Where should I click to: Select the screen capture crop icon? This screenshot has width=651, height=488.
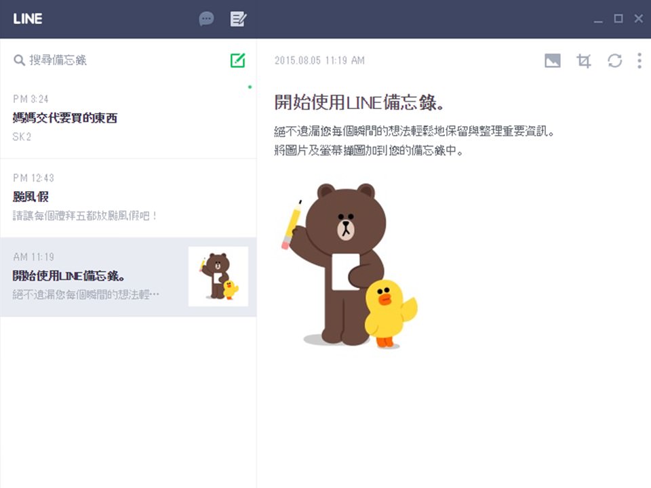click(584, 60)
